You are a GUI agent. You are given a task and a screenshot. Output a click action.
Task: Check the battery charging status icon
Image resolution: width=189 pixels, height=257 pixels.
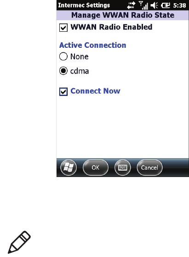tap(166, 6)
